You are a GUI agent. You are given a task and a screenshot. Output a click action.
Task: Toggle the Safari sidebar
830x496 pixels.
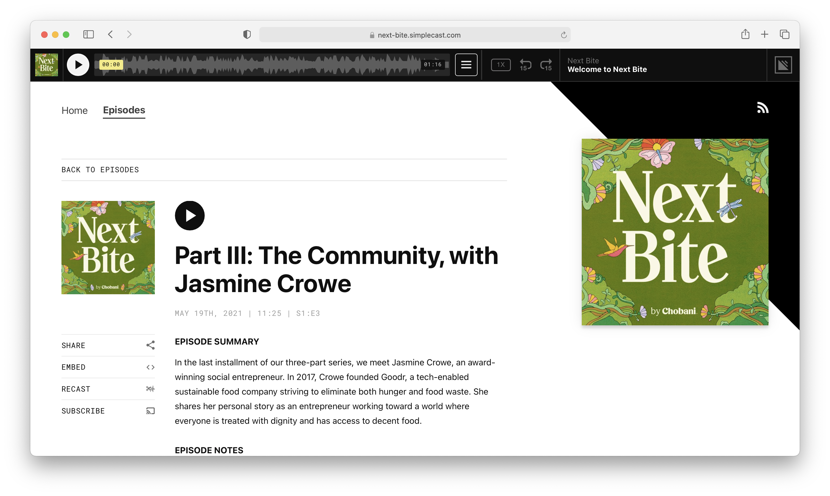pos(88,34)
